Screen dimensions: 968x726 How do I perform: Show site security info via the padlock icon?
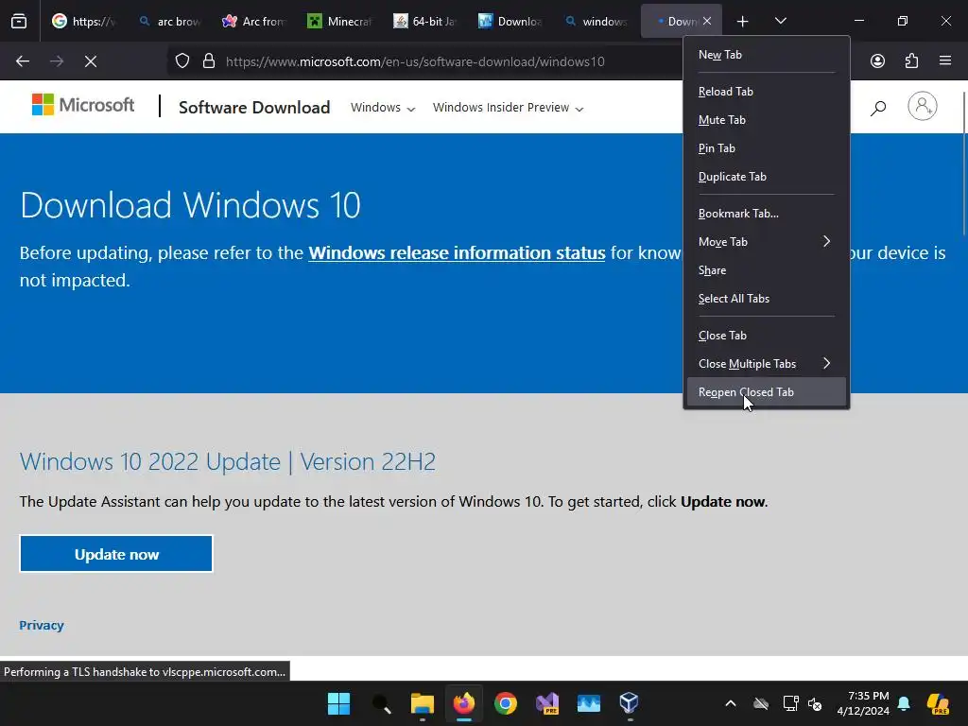[209, 61]
